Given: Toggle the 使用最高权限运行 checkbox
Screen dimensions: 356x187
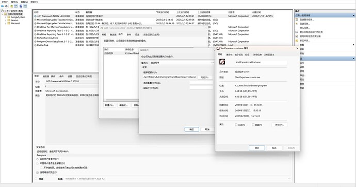Looking at the screenshot, I should [x=38, y=173].
